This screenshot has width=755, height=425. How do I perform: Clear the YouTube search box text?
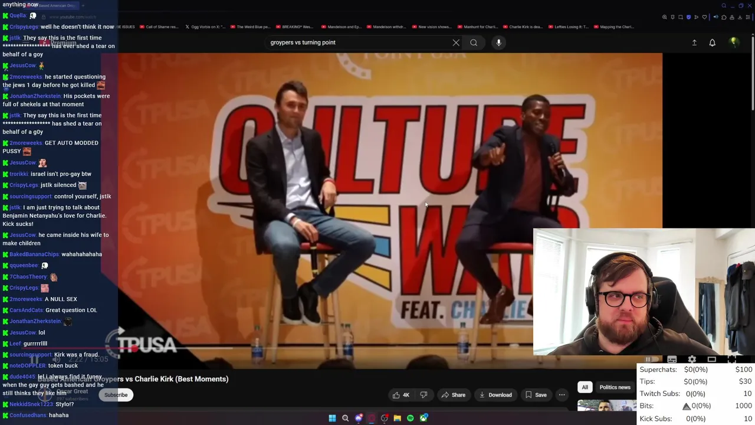456,42
